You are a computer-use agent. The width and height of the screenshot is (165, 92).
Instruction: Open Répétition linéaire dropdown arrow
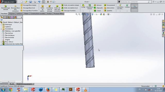[90, 11]
